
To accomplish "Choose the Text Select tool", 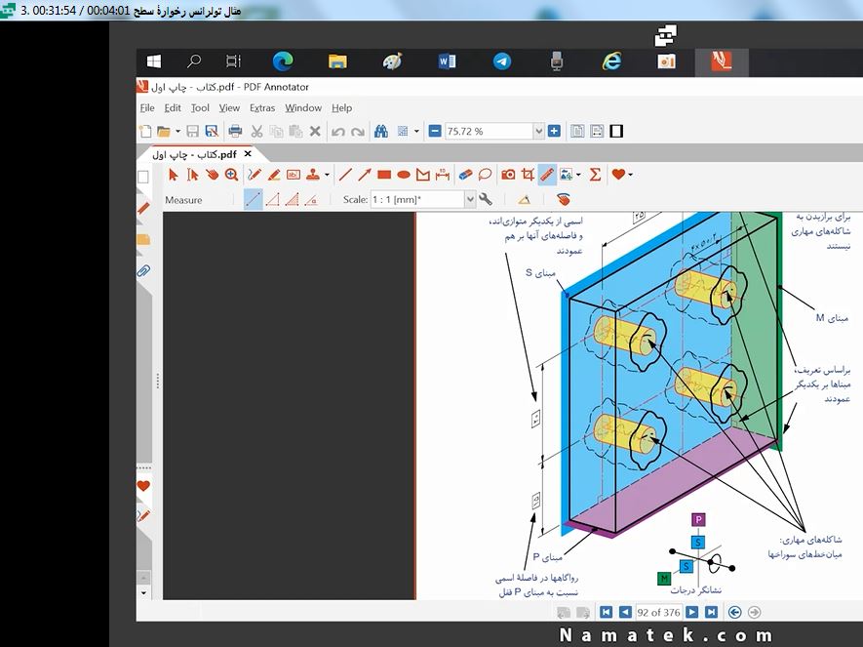I will [193, 175].
